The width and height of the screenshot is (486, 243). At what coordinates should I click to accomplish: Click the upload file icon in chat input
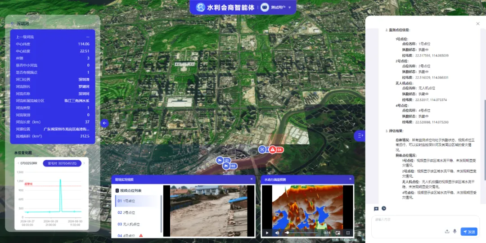pyautogui.click(x=447, y=231)
